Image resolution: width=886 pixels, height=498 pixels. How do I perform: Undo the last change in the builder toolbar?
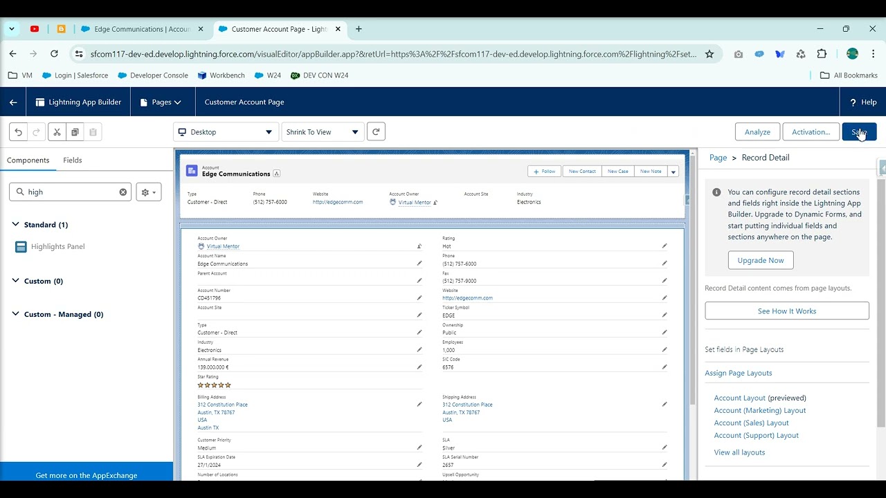[19, 132]
